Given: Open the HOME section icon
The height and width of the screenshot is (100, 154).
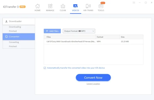Looking at the screenshot, I should tap(37, 6).
